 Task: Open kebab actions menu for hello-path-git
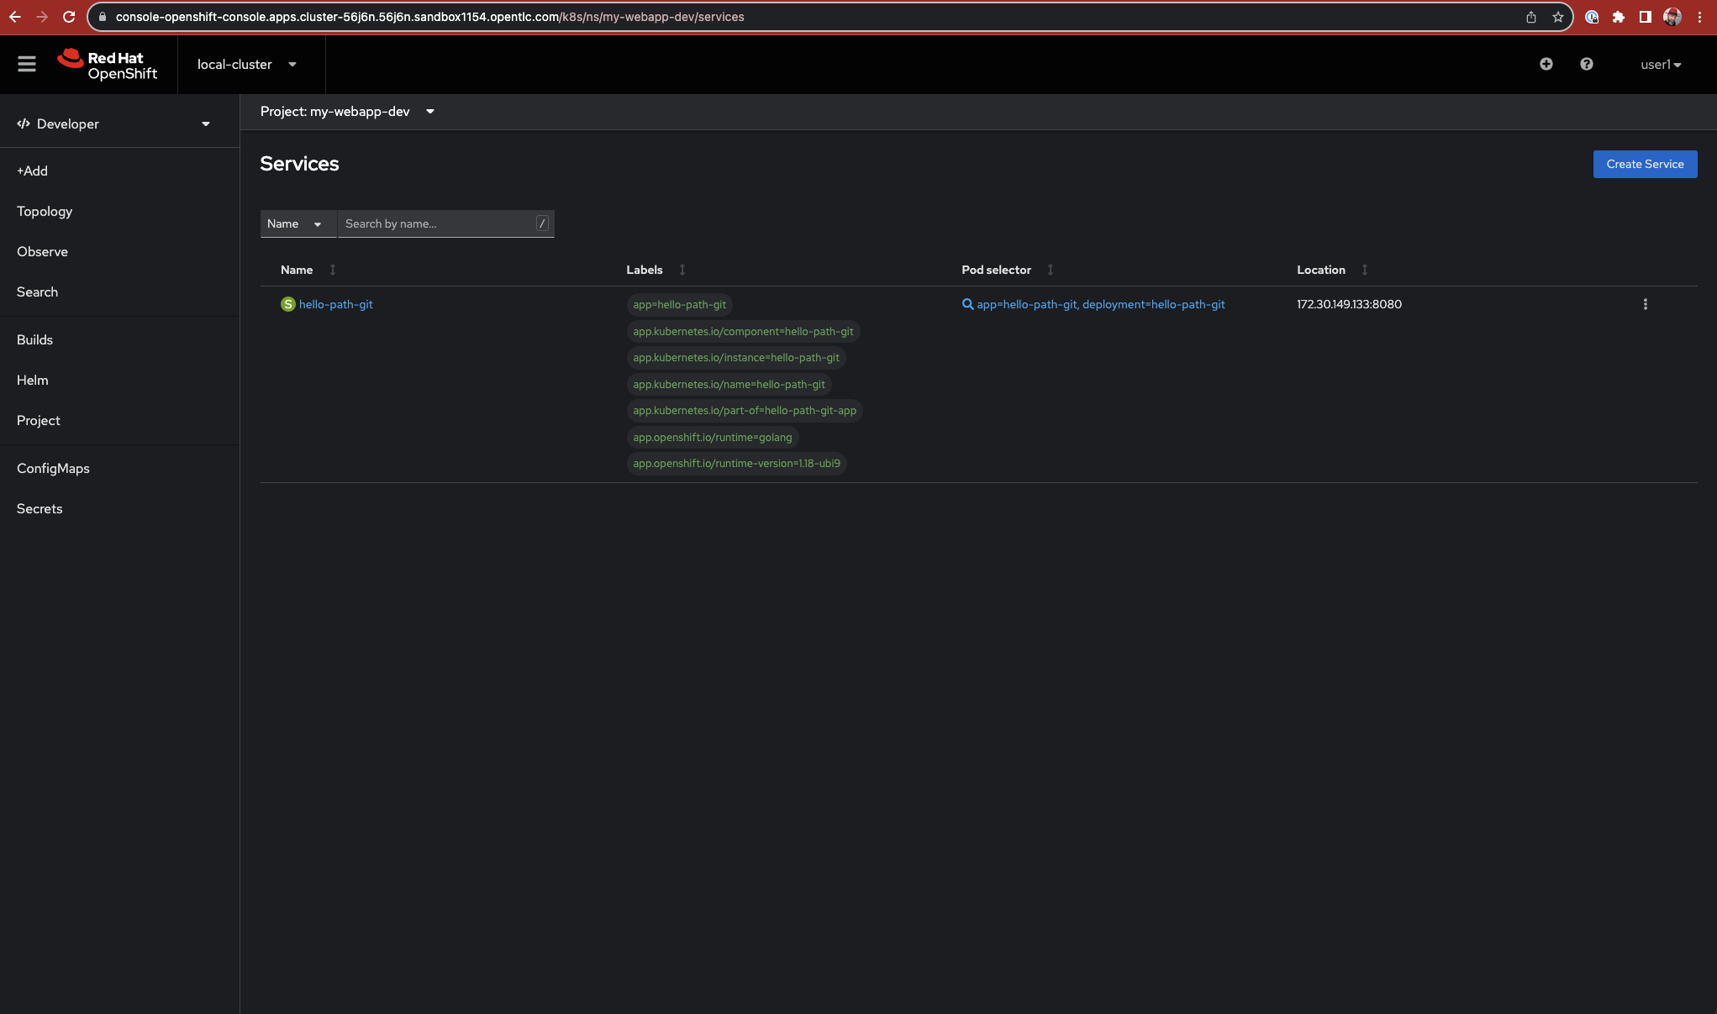(1645, 304)
